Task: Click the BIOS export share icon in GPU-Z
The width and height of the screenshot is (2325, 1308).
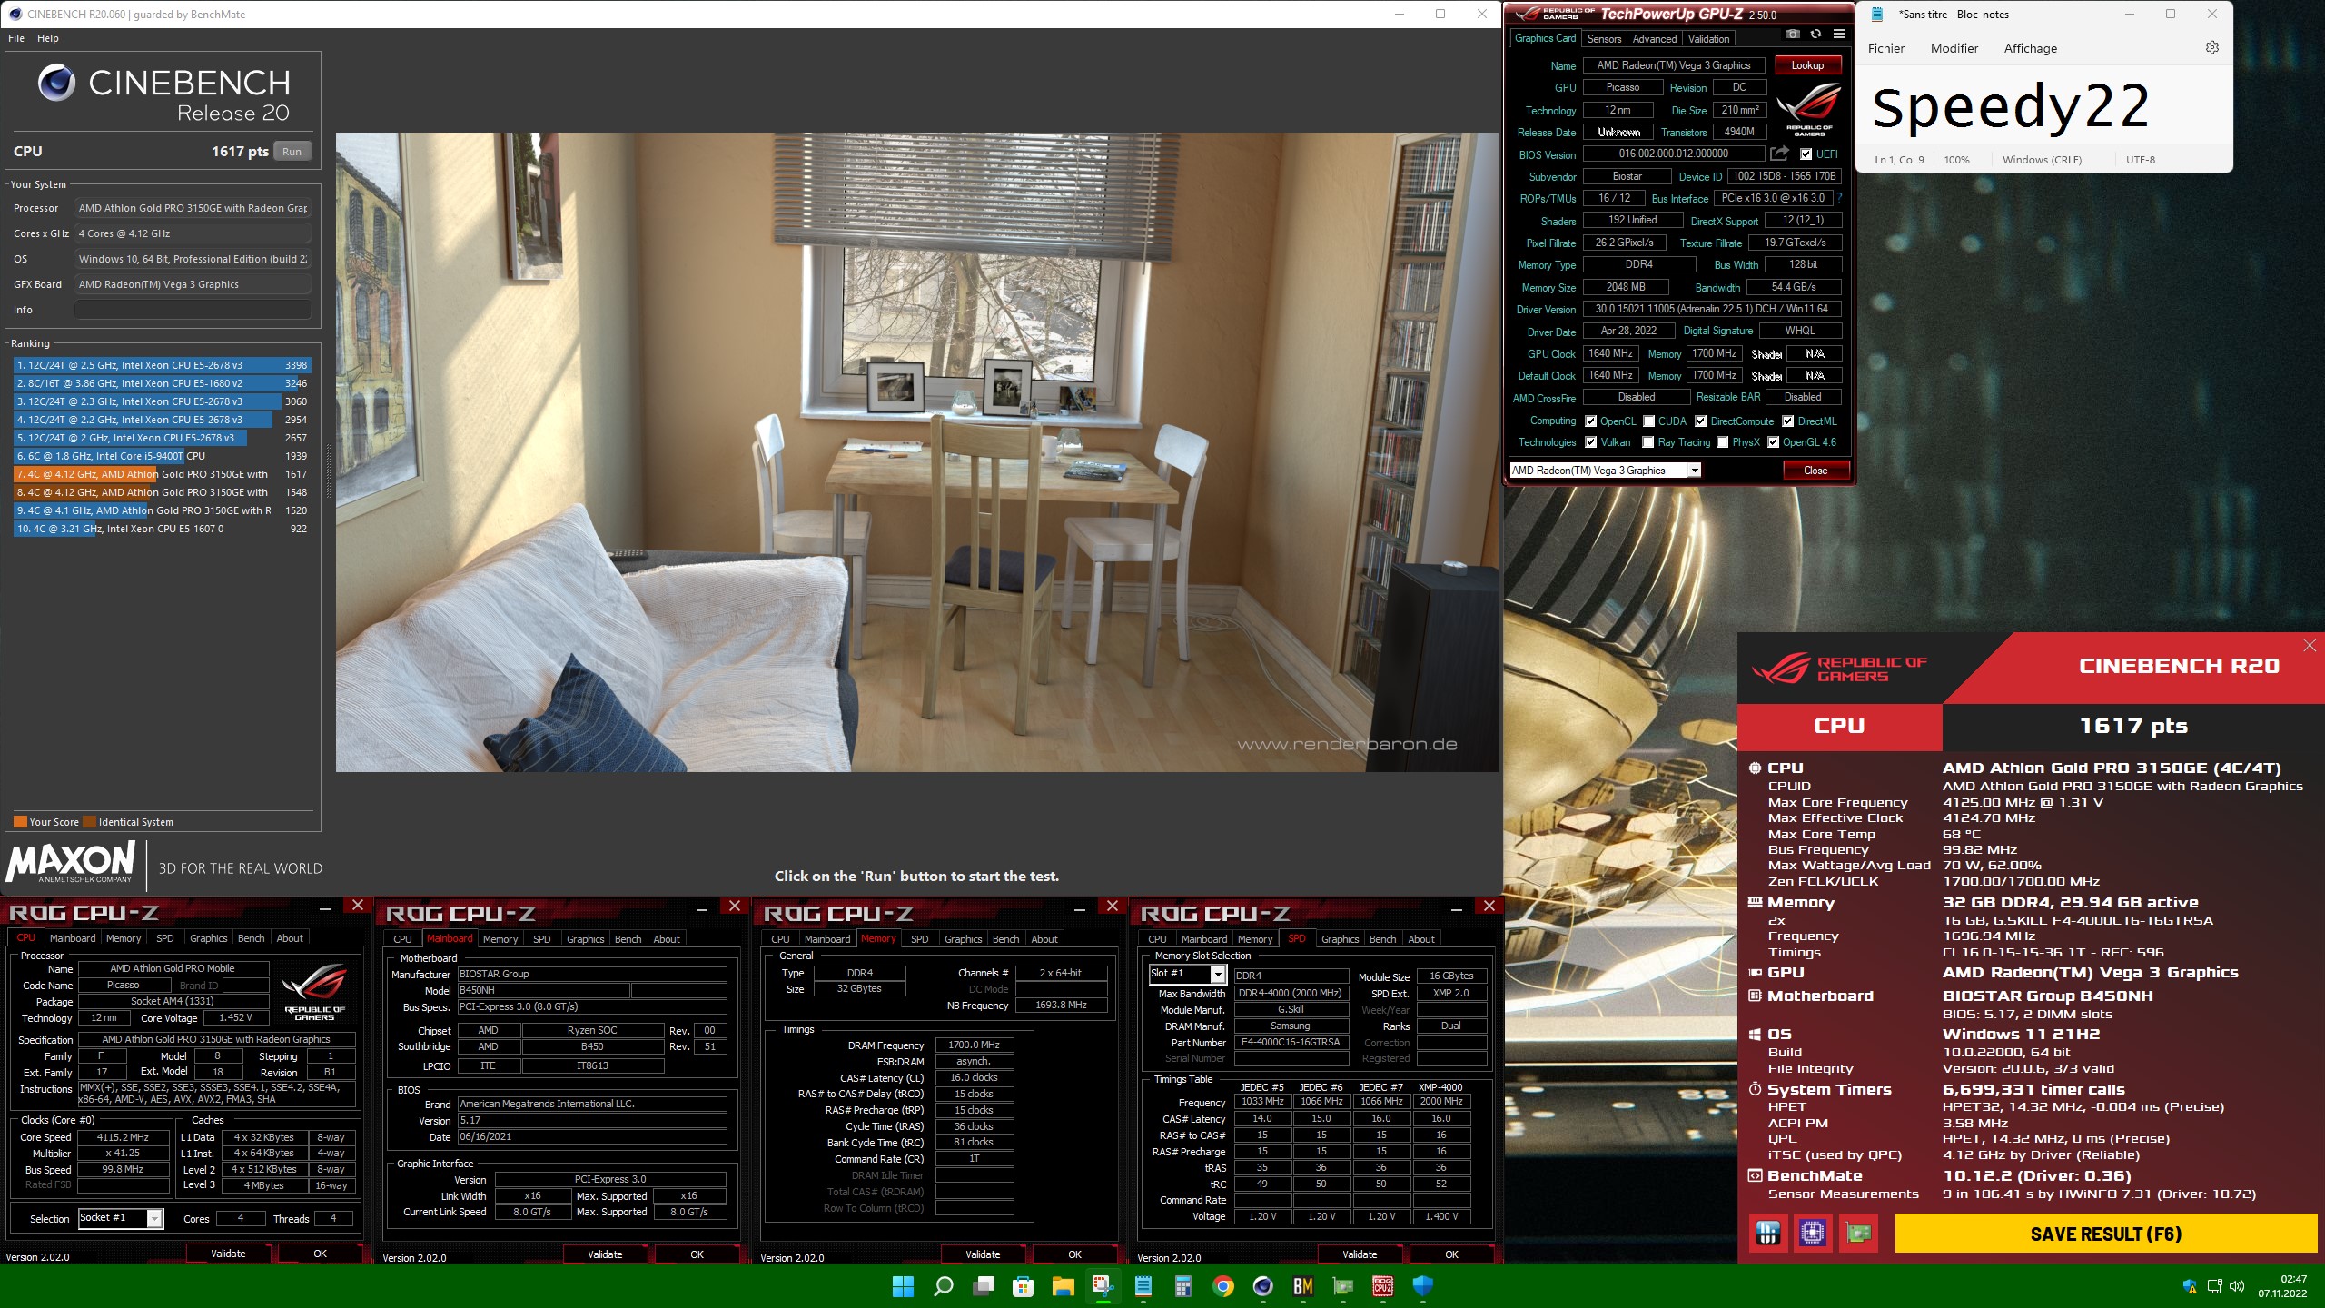Action: pos(1779,154)
